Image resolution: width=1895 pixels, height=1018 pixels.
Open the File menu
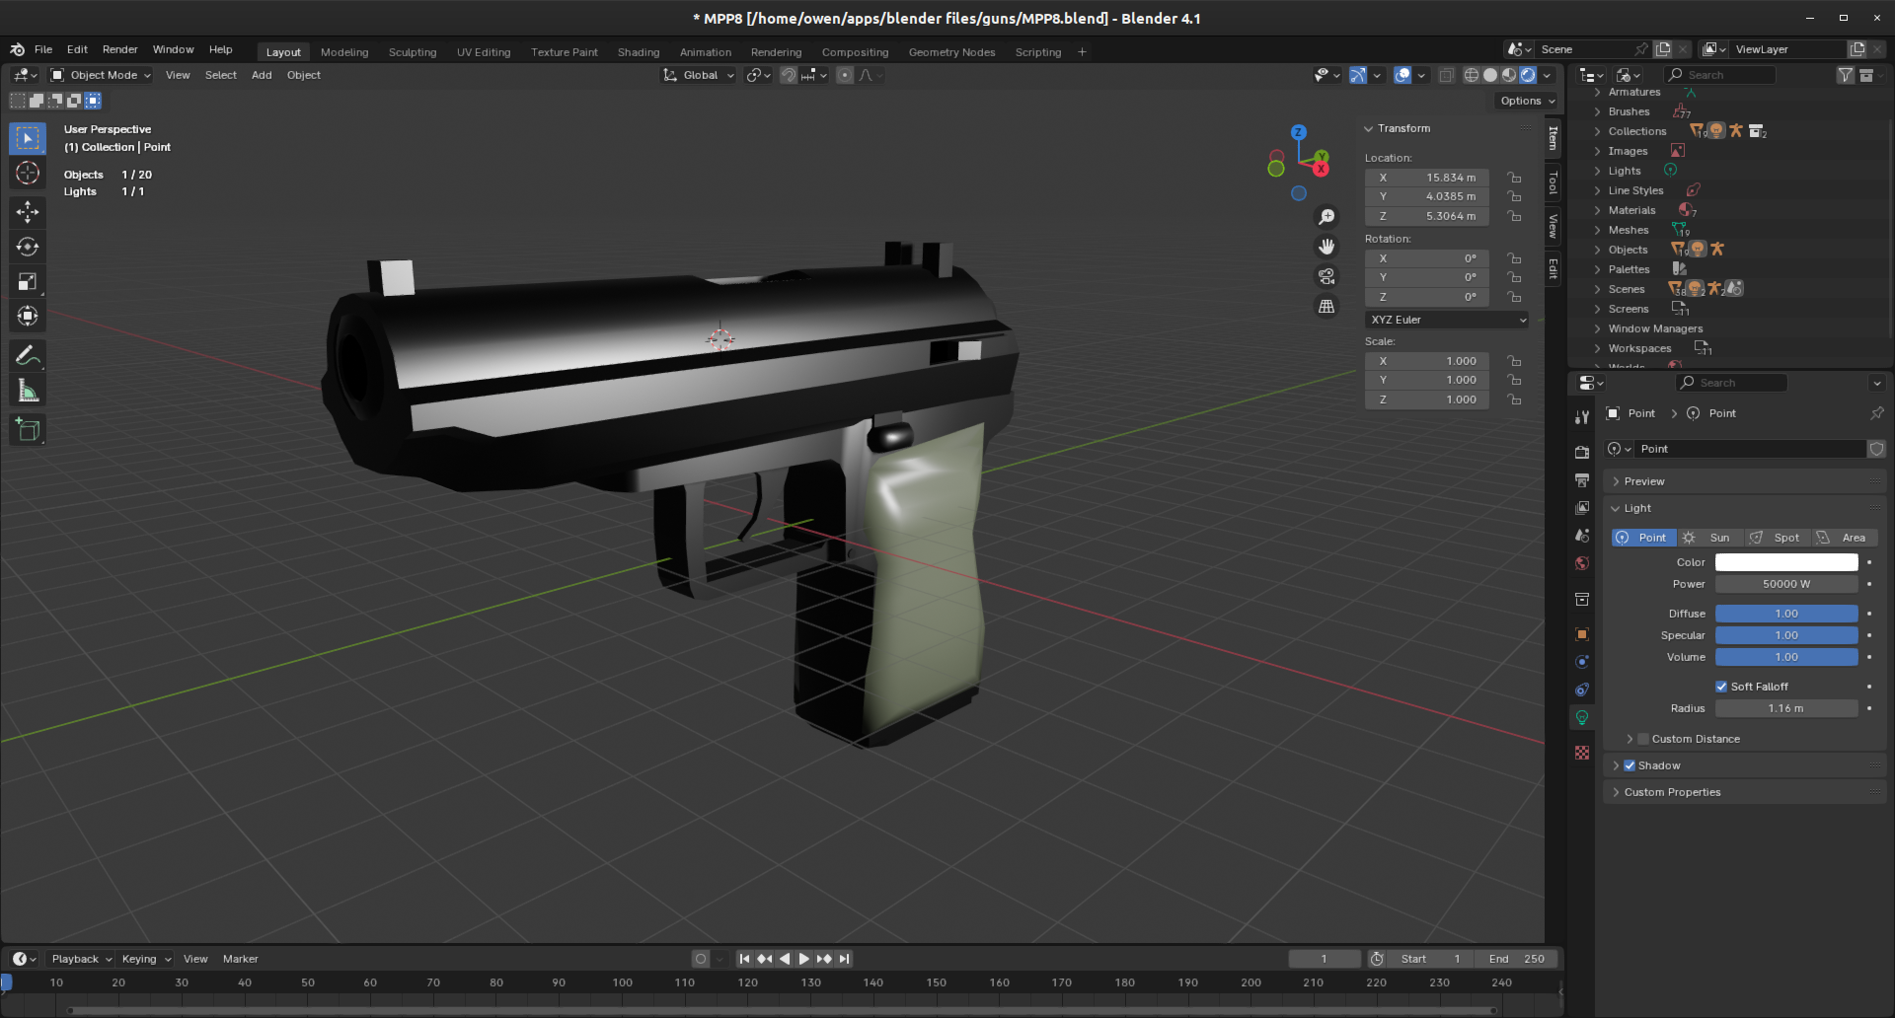43,49
